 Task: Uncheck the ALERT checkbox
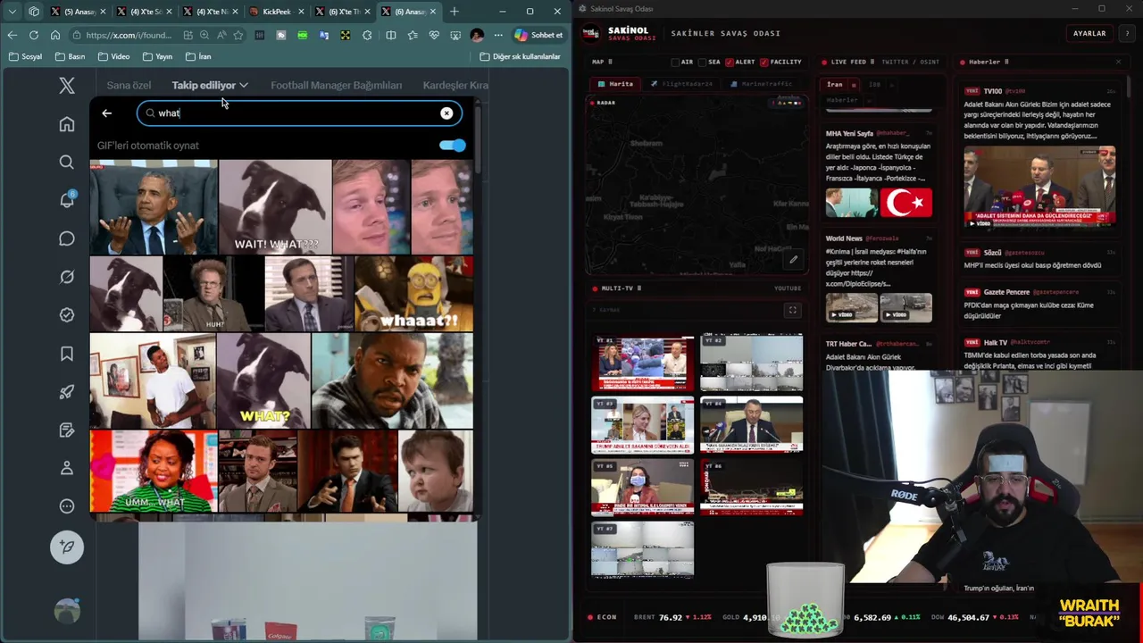pyautogui.click(x=730, y=62)
